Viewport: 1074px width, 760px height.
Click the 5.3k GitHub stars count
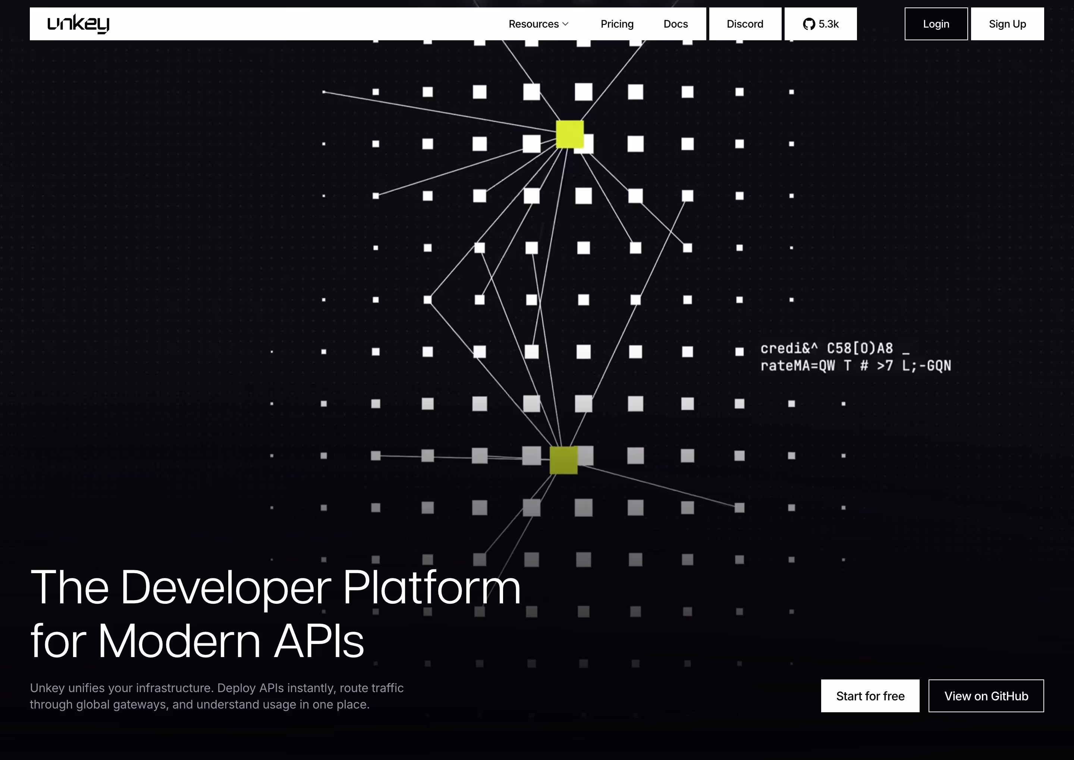pyautogui.click(x=828, y=24)
